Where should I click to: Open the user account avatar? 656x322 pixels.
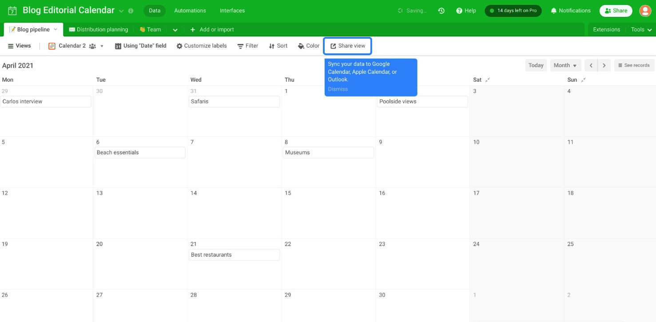[x=645, y=11]
